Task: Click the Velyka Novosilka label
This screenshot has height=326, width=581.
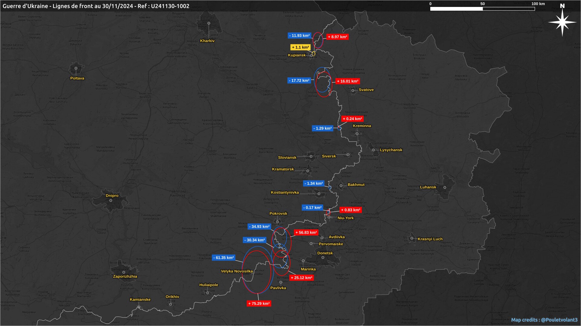Action: pyautogui.click(x=237, y=271)
